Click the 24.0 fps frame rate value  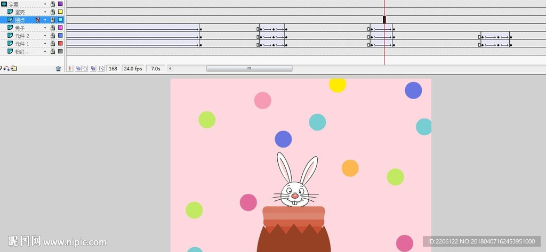click(133, 69)
